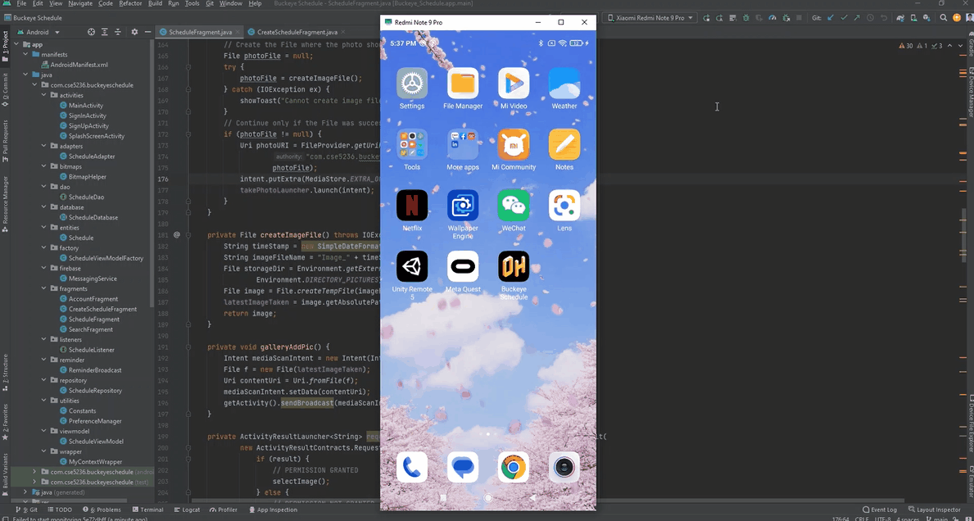The height and width of the screenshot is (521, 974).
Task: Select ScheduleAdapter in project tree
Action: click(x=92, y=156)
